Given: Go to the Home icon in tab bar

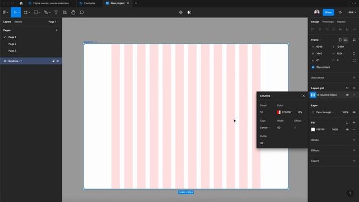Looking at the screenshot, I should point(21,3).
